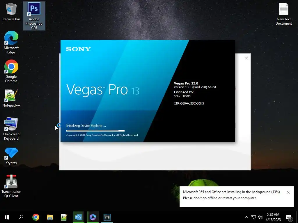Image resolution: width=298 pixels, height=223 pixels.
Task: Select the Adobe Photoshop CS6 shortcut
Action: [x=34, y=16]
